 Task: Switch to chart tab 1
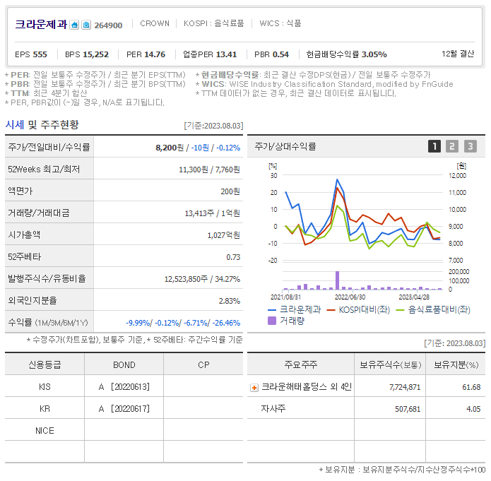(x=434, y=146)
